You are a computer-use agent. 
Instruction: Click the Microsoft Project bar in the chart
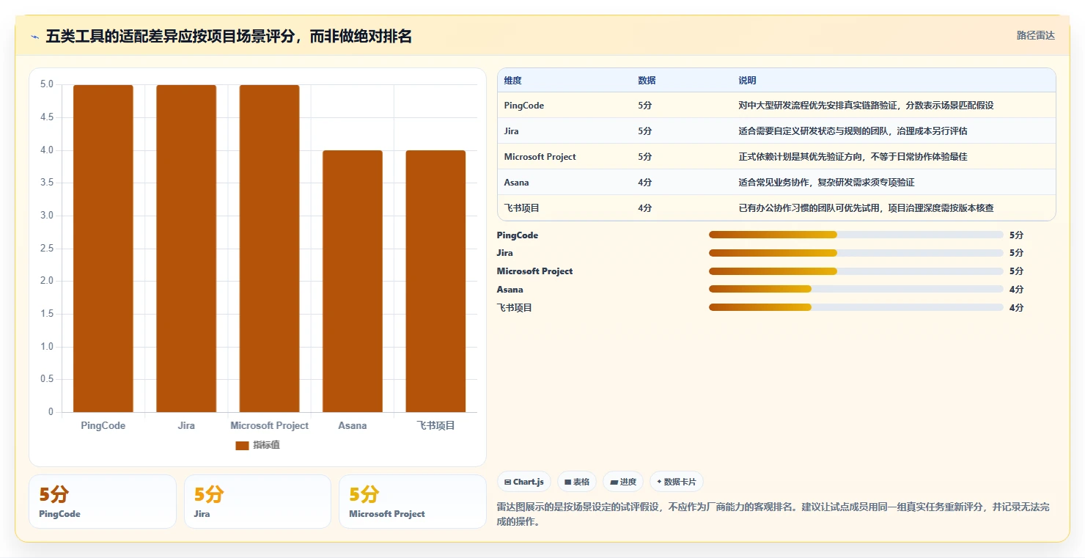[x=269, y=249]
